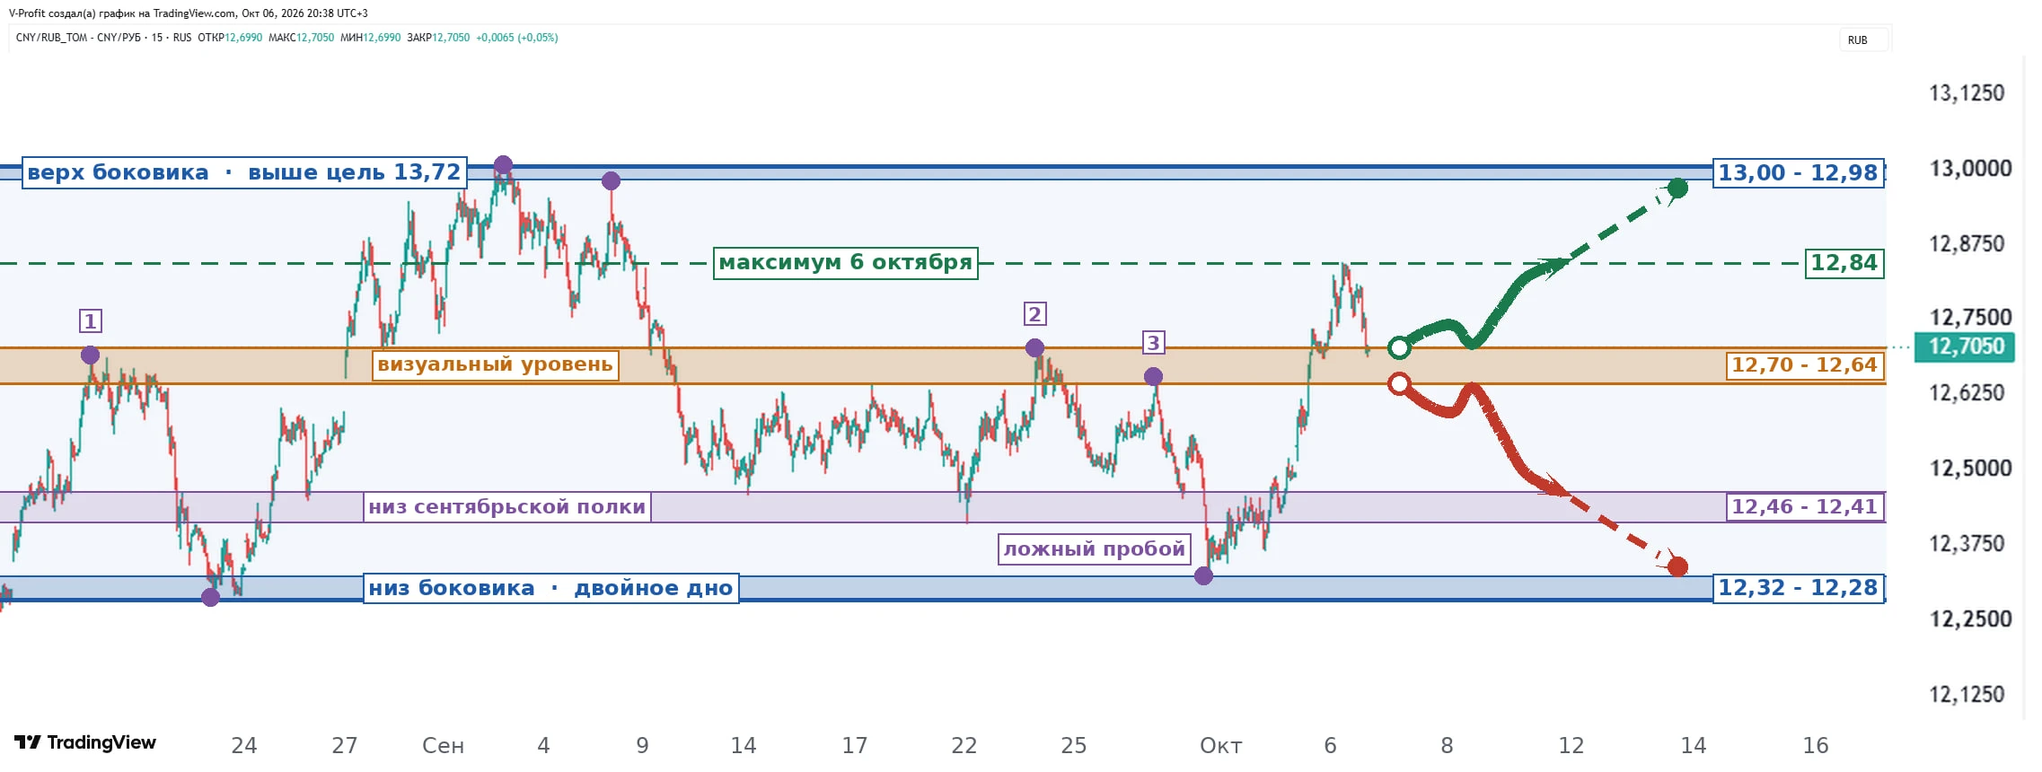Viewport: 2042px width, 772px height.
Task: Click the numbered marker box '3'
Action: pos(1153,343)
